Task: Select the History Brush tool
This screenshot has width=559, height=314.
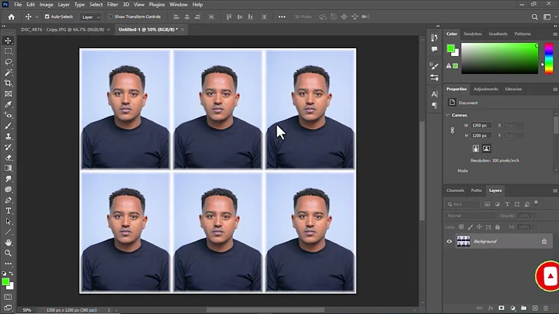Action: pyautogui.click(x=8, y=147)
